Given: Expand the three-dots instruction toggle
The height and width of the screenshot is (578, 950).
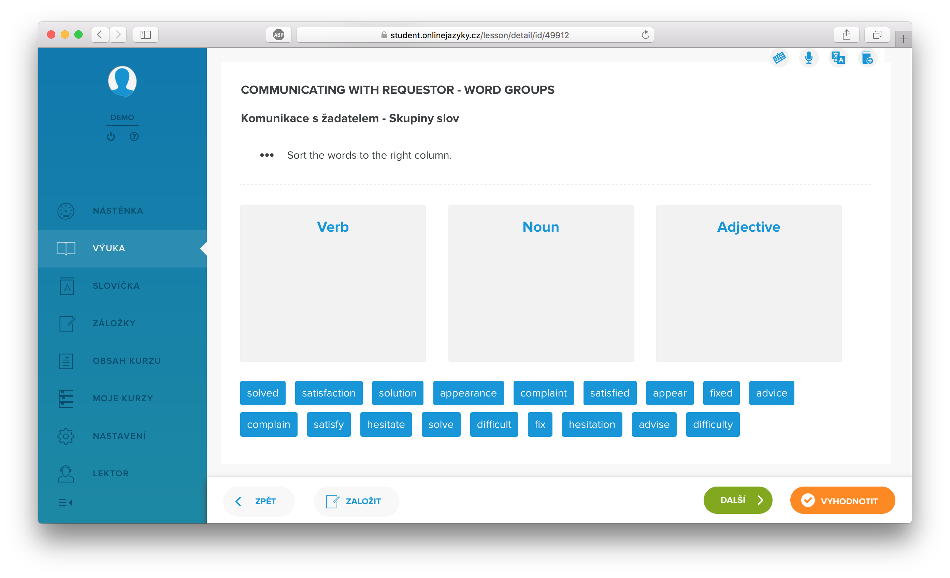Looking at the screenshot, I should tap(267, 155).
